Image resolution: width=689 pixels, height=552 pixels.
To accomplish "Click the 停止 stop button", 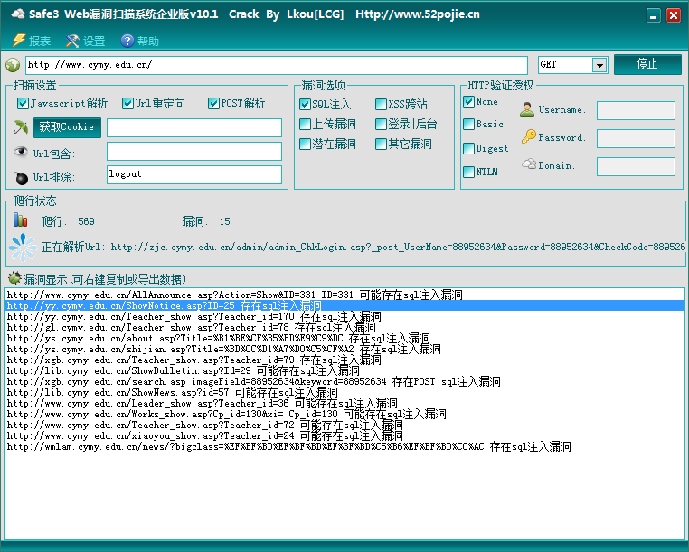I will [x=647, y=64].
